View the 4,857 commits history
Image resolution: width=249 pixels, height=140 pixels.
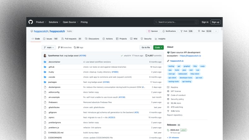(153, 56)
